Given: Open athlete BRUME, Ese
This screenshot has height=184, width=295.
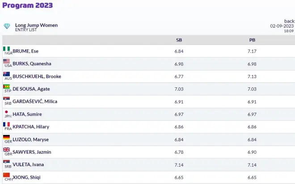Looking at the screenshot, I should point(25,51).
